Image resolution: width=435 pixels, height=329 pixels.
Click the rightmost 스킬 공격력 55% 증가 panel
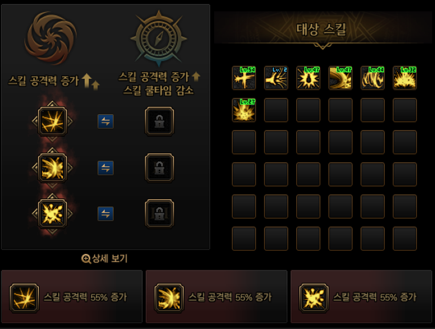click(x=361, y=296)
